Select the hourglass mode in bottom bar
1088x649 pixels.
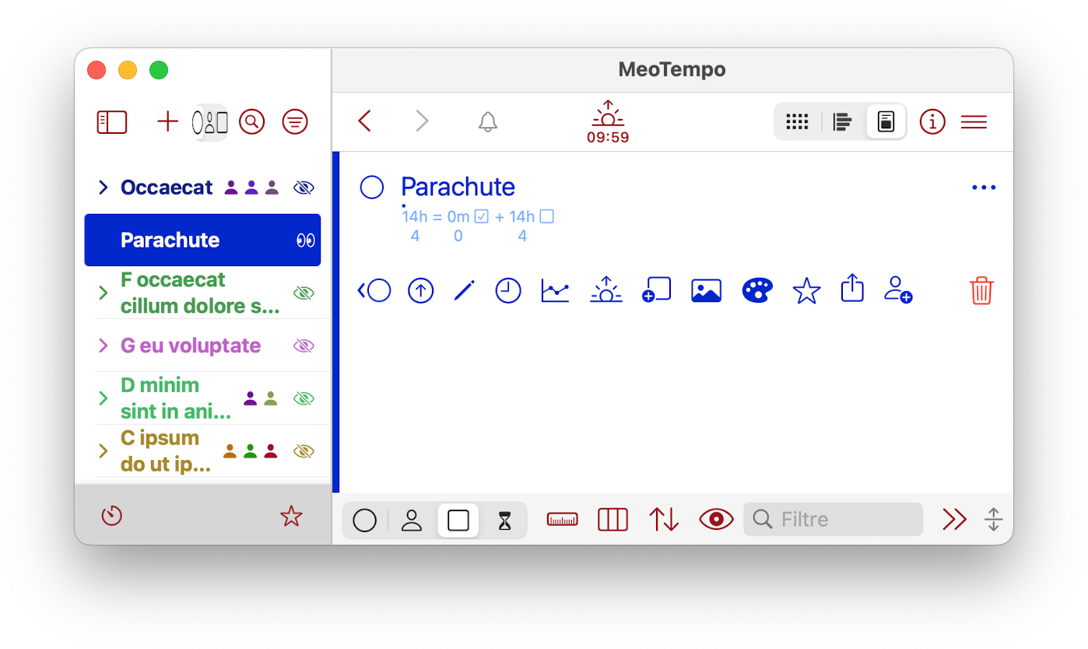[505, 520]
